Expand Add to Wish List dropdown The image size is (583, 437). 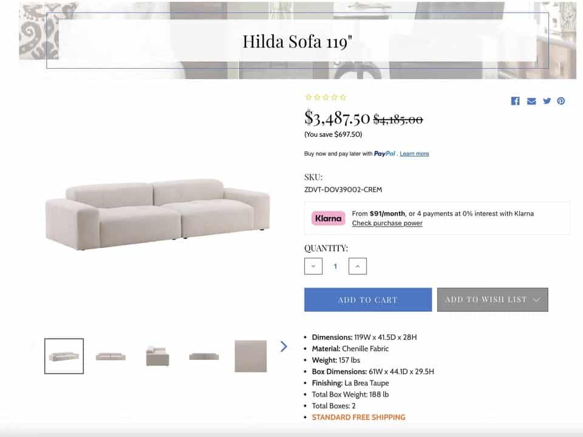[x=493, y=300]
